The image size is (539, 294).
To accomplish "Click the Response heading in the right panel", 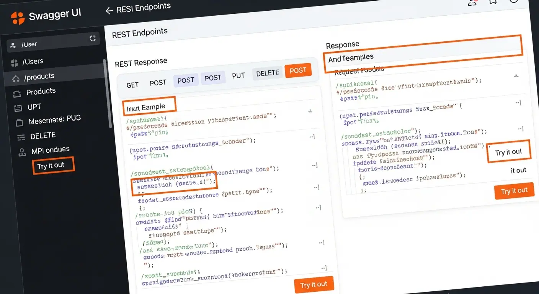I will point(343,45).
